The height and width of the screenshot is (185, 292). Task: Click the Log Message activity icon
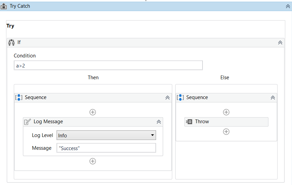(x=28, y=122)
